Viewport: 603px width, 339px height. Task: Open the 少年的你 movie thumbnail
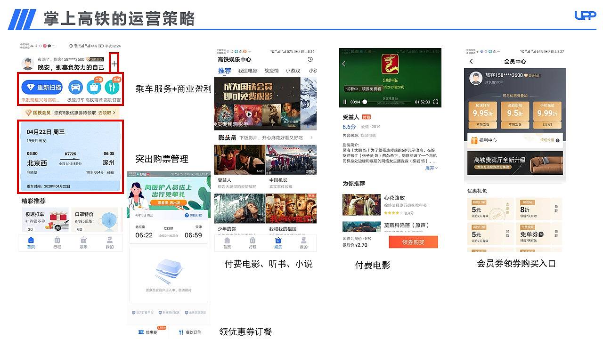pos(239,209)
